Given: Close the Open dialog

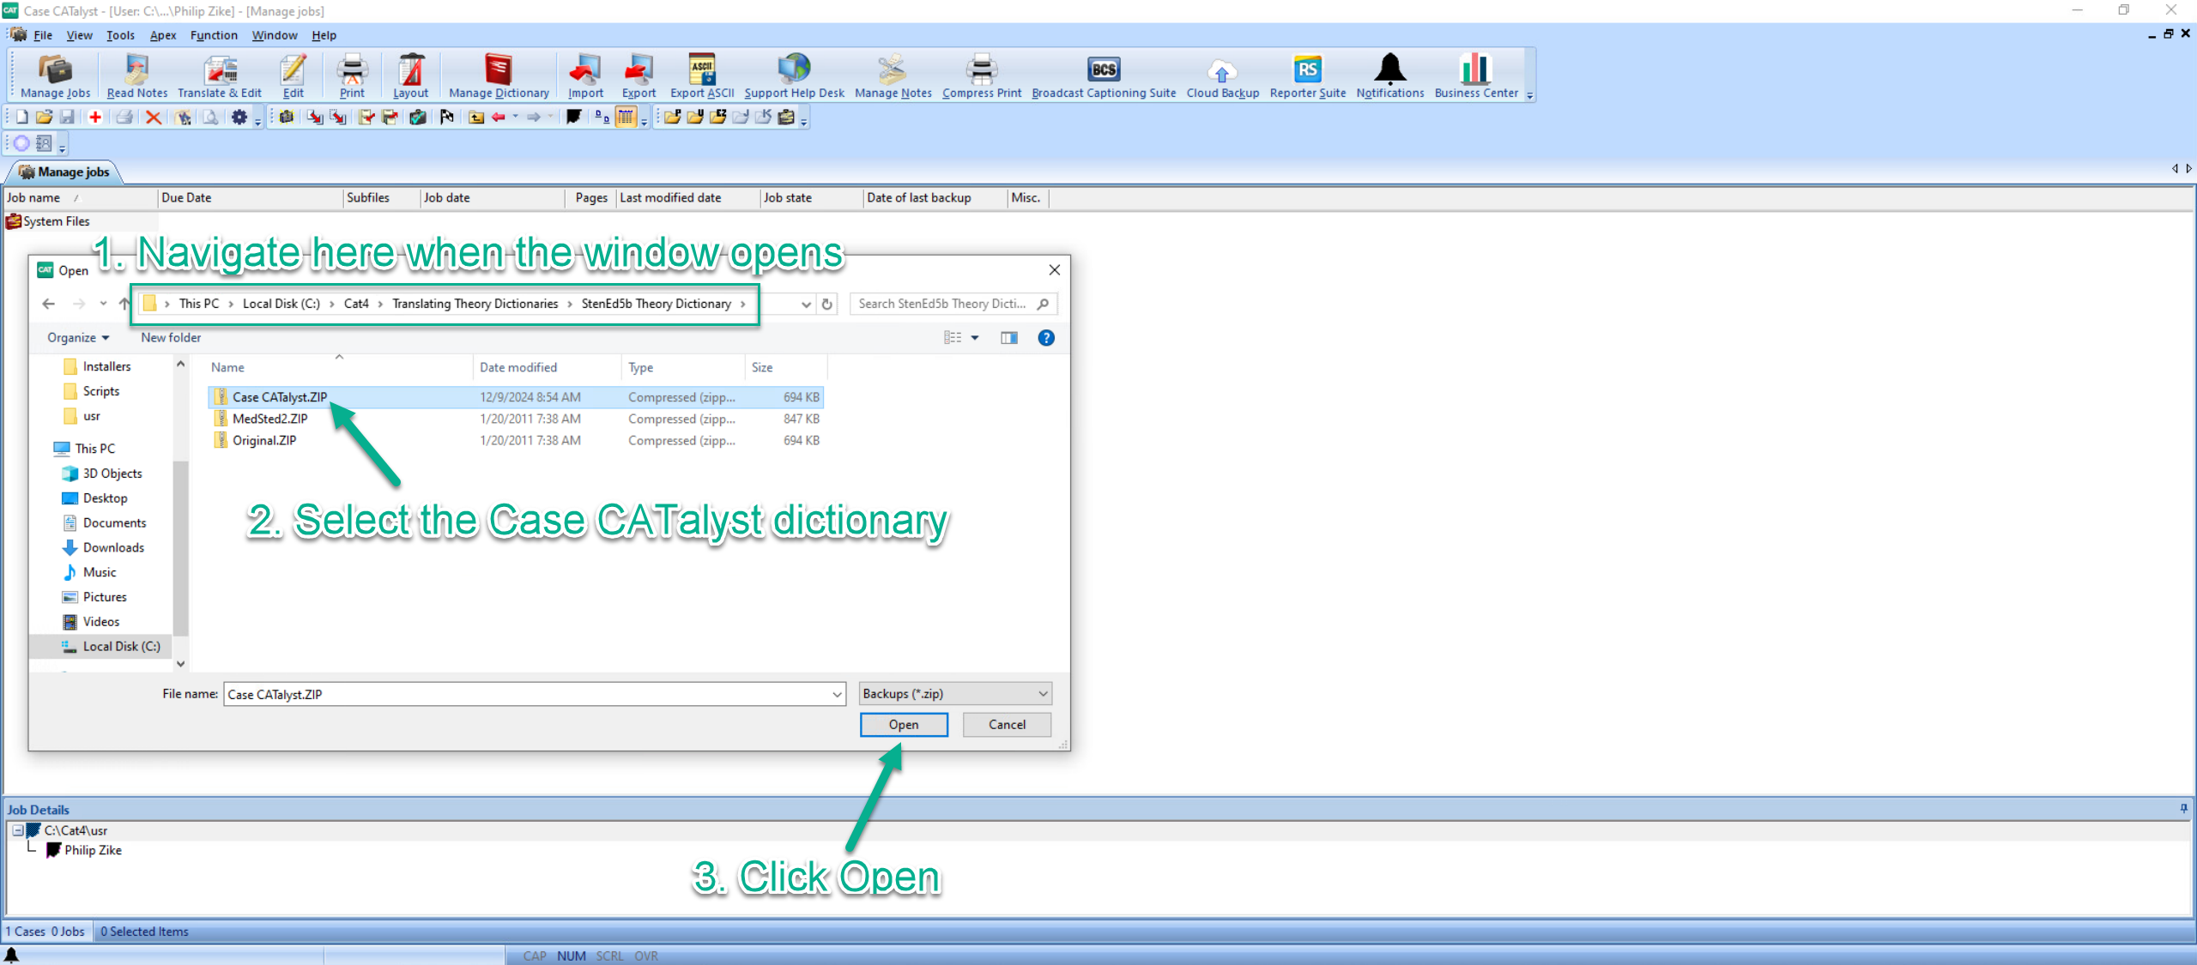Looking at the screenshot, I should point(1055,270).
